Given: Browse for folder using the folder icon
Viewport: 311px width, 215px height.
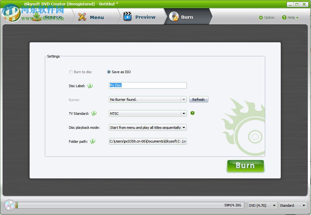Looking at the screenshot, I should coord(184,141).
